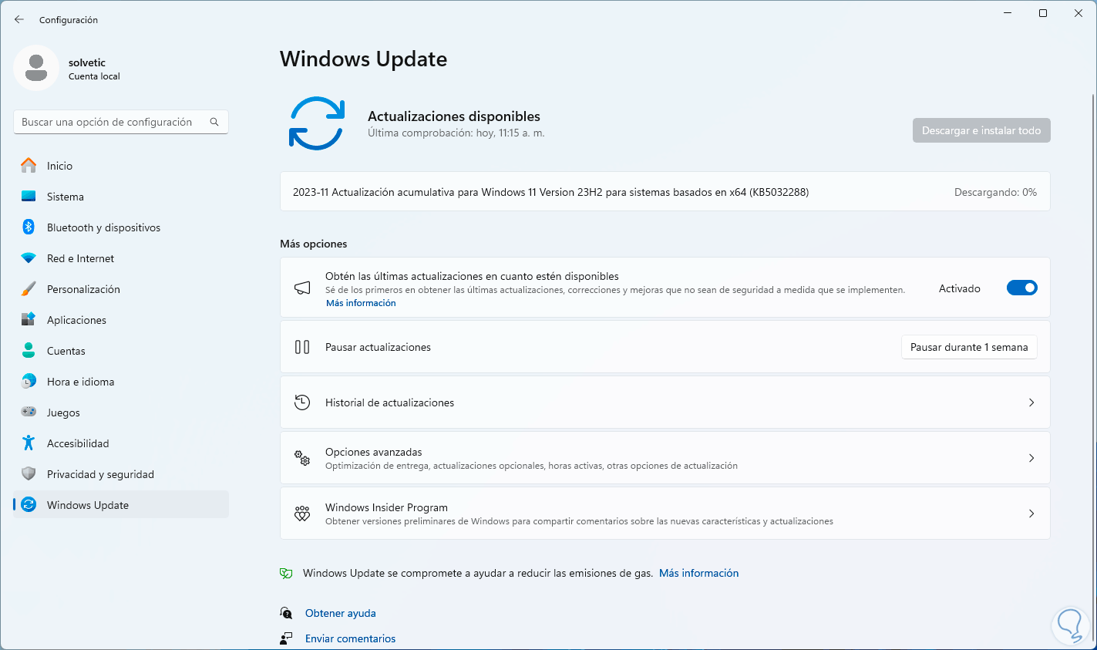The height and width of the screenshot is (650, 1097).
Task: Close the Configuración window
Action: tap(1078, 13)
